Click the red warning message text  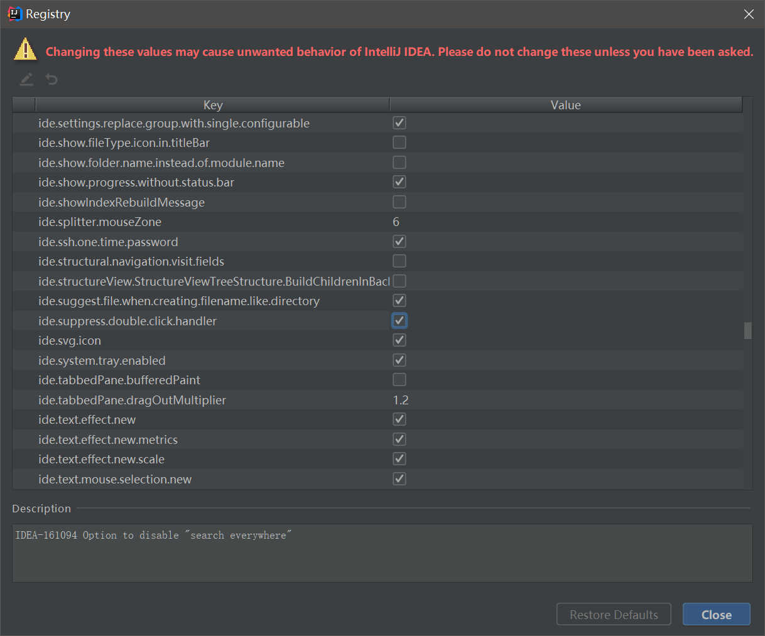(399, 51)
